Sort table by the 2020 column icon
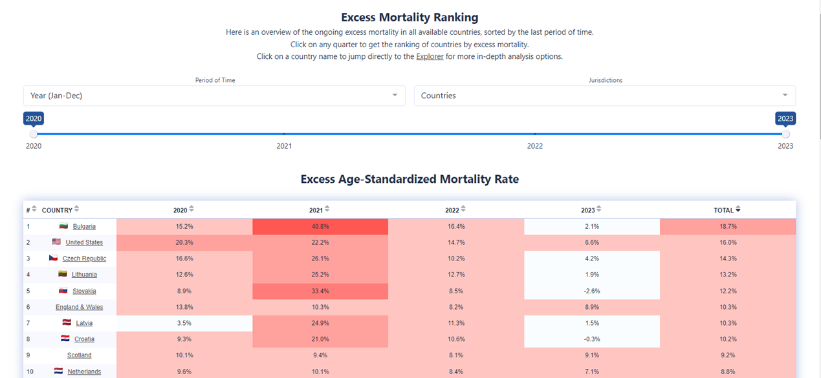 pos(192,209)
